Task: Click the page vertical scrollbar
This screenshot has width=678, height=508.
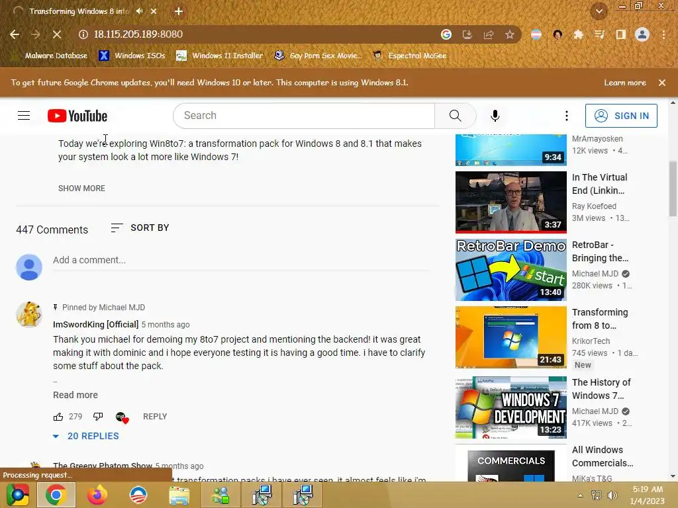Action: point(673,189)
